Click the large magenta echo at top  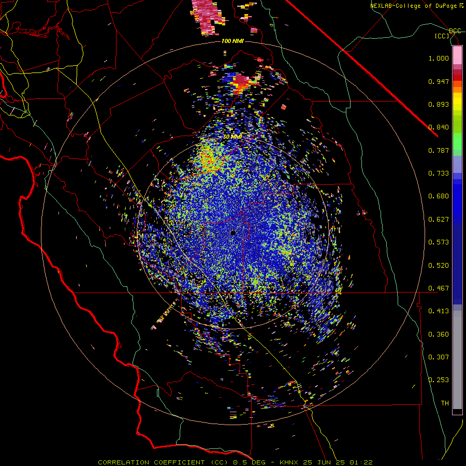coord(208,17)
